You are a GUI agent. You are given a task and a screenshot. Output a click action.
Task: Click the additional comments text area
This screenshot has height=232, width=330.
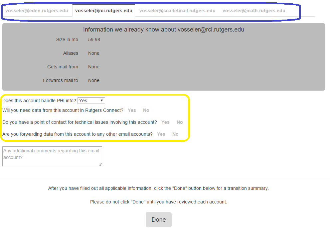tap(52, 156)
